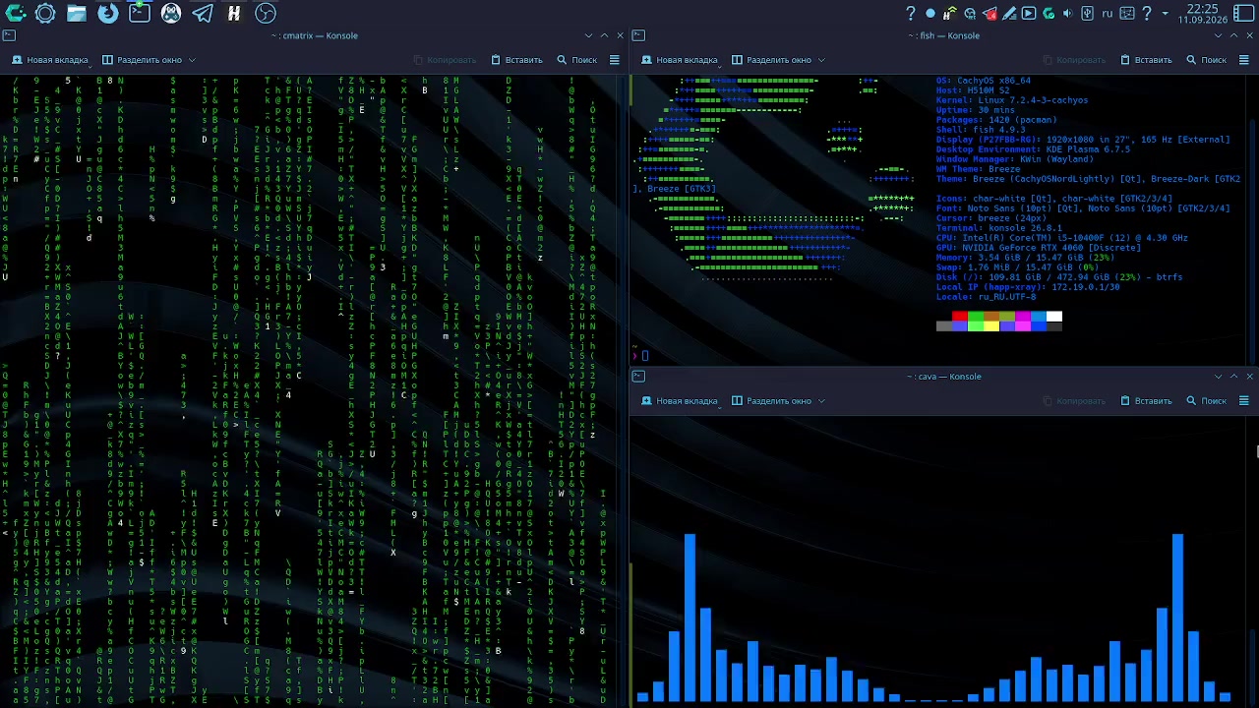Open the media player tray icon

(x=1029, y=14)
